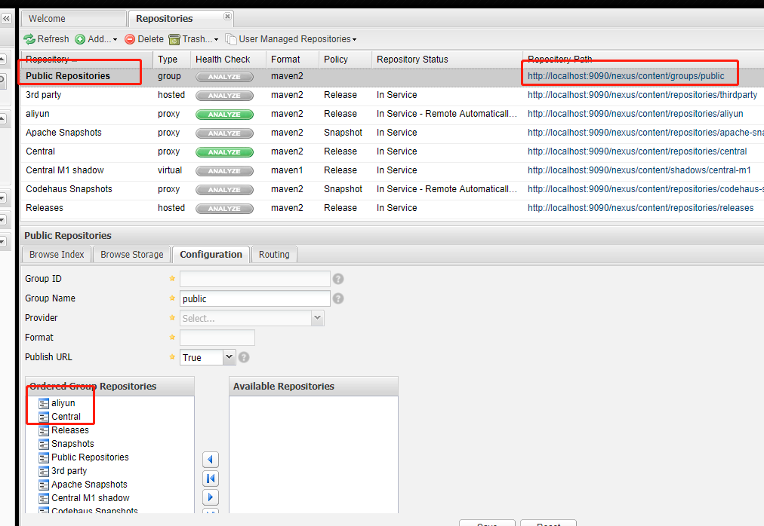Click the Format input field
Screen dimensions: 764x526
coord(217,338)
